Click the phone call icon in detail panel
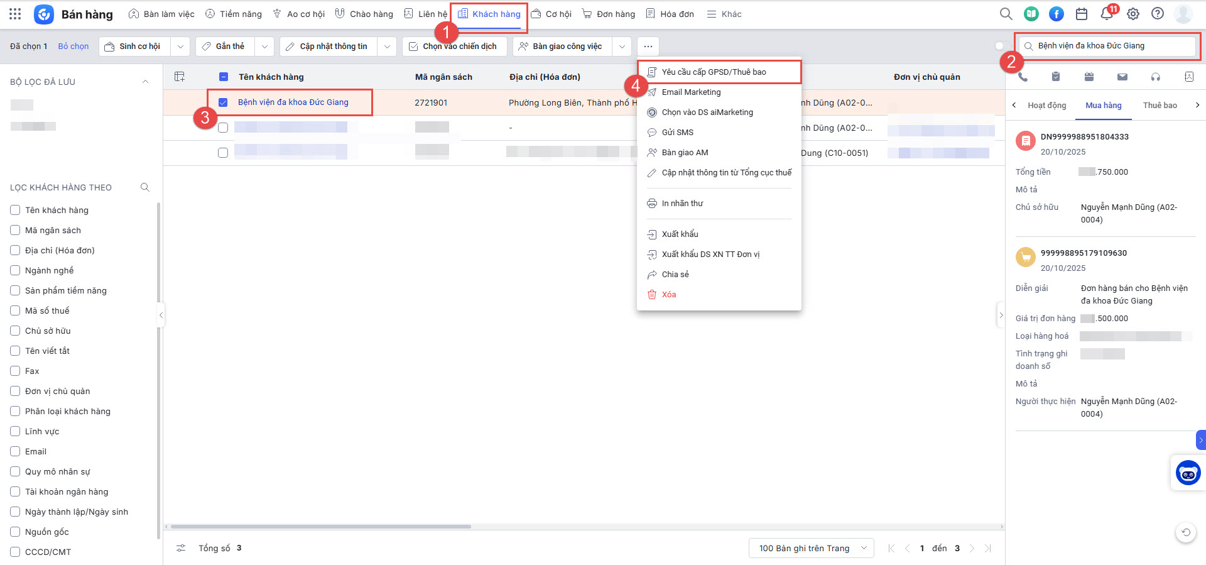 1023,77
